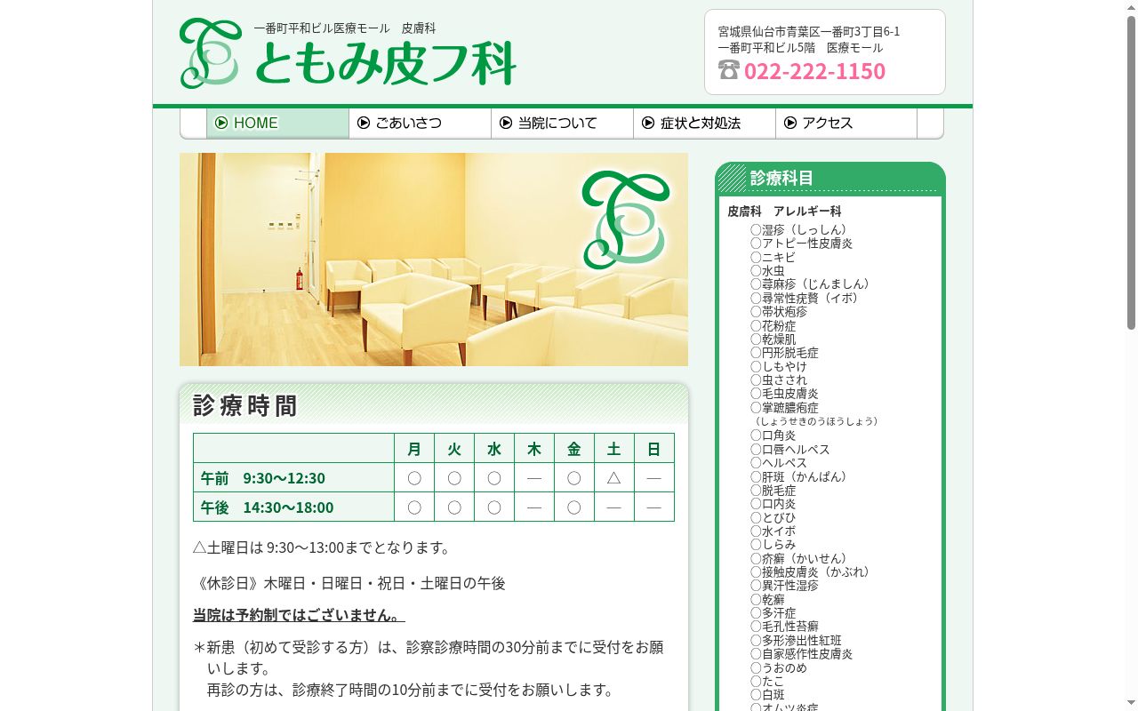Click 円形脱毛症 in the sidebar list
Image resolution: width=1138 pixels, height=711 pixels.
tap(784, 353)
